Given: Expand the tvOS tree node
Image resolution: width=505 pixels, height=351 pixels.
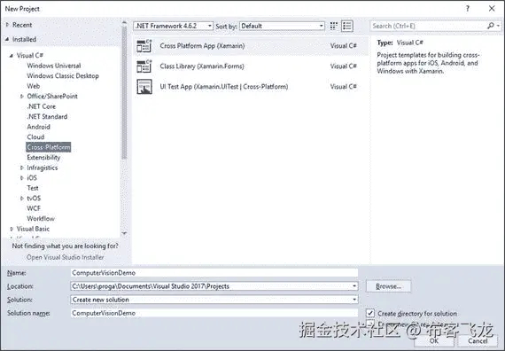Looking at the screenshot, I should (x=22, y=199).
